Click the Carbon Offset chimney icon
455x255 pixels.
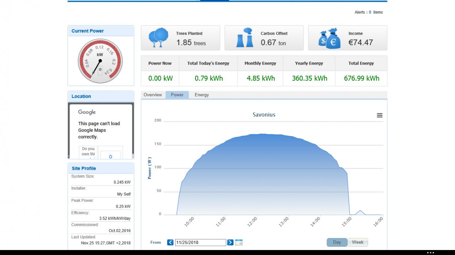coord(245,38)
